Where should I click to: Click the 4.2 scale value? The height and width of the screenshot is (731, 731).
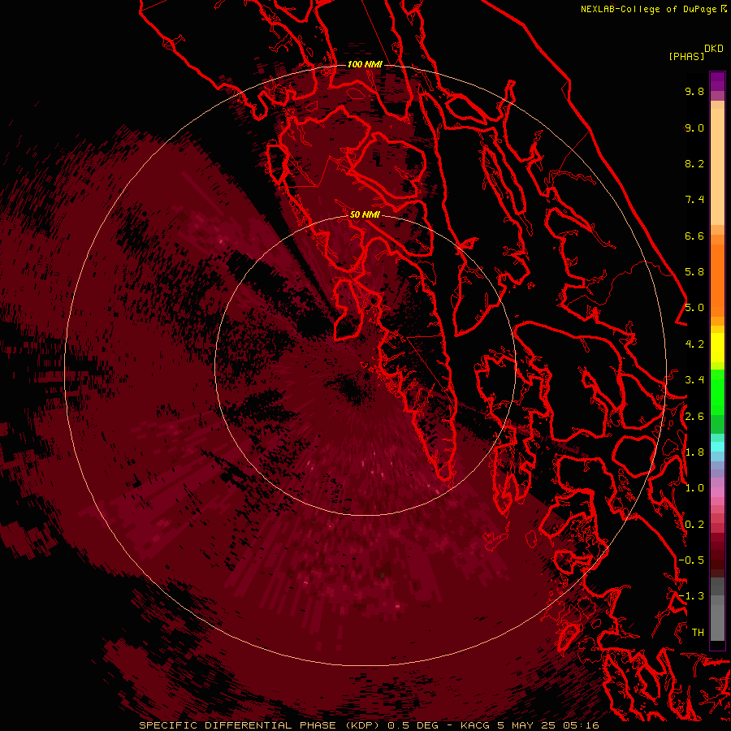coord(694,344)
